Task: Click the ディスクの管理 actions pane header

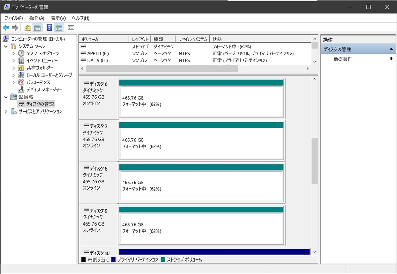Action: (x=358, y=49)
